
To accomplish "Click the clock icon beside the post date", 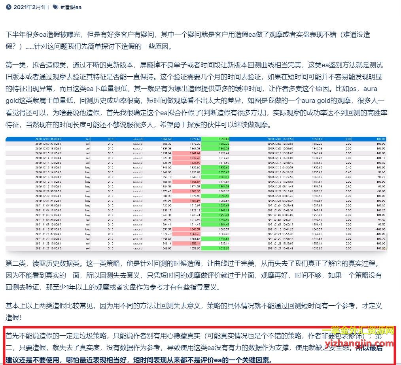I will coord(8,7).
